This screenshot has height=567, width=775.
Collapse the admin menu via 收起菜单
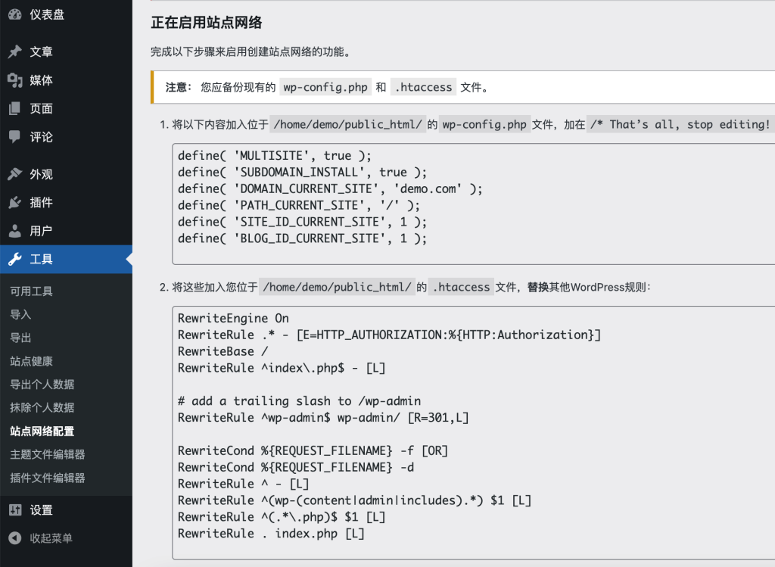pyautogui.click(x=51, y=538)
